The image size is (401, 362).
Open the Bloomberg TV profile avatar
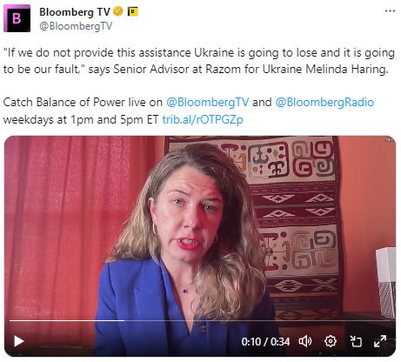pyautogui.click(x=17, y=18)
